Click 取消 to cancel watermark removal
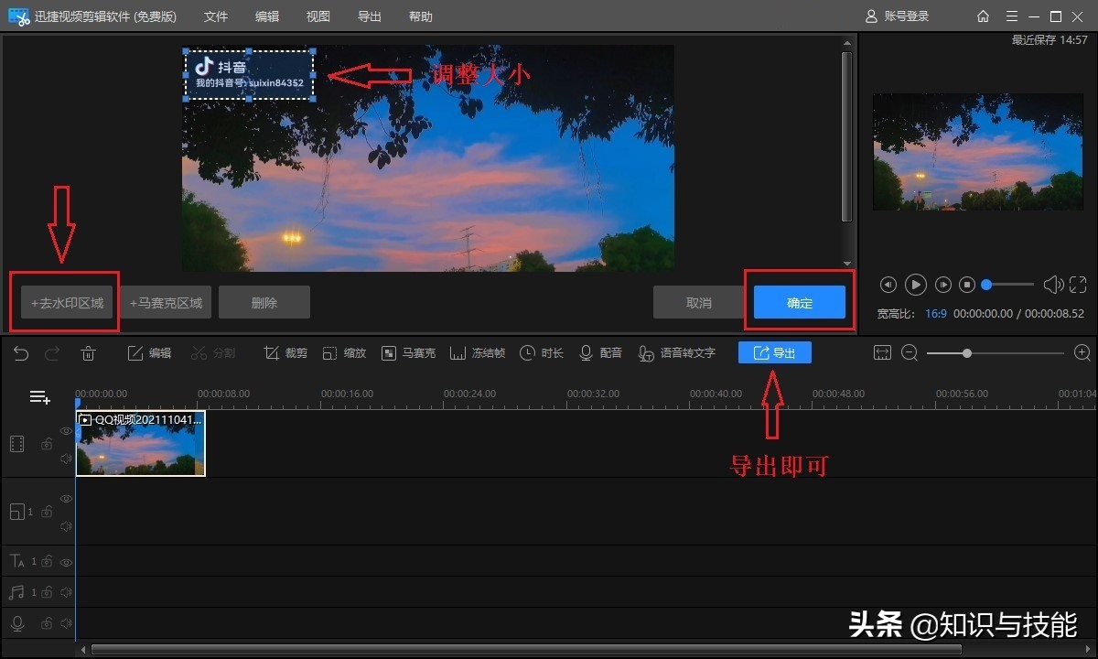This screenshot has width=1098, height=659. tap(699, 302)
